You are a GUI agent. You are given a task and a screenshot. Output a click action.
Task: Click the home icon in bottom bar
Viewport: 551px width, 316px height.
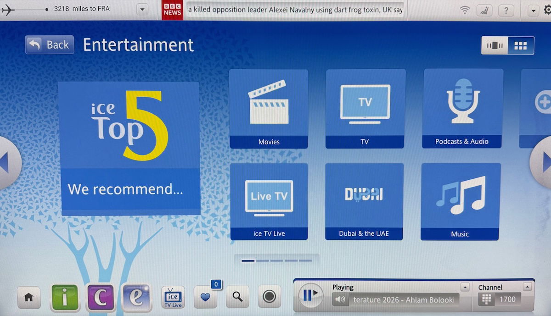click(28, 297)
